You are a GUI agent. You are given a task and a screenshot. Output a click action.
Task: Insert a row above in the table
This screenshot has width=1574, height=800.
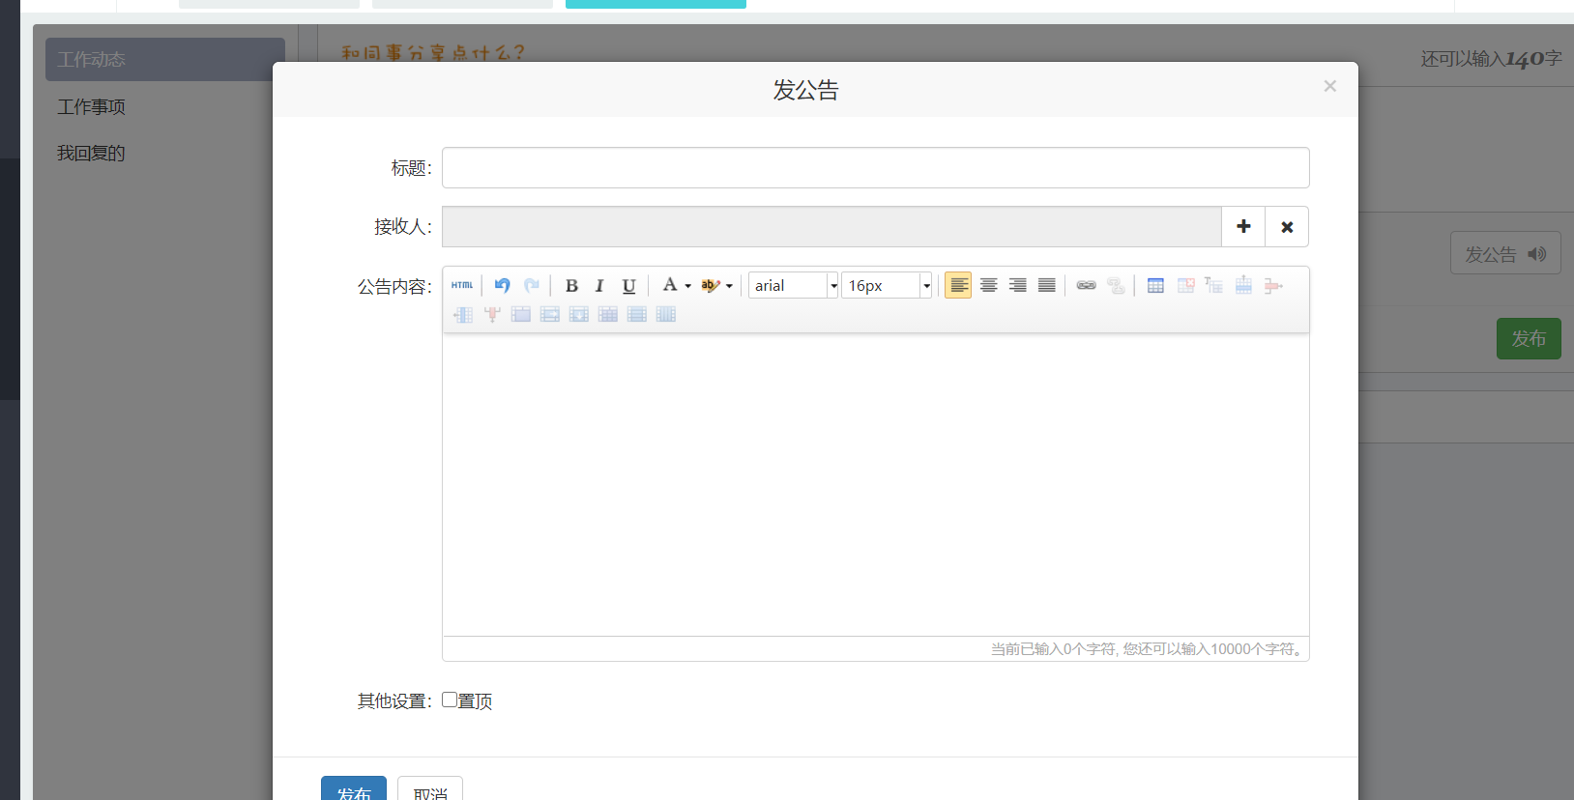click(1243, 285)
